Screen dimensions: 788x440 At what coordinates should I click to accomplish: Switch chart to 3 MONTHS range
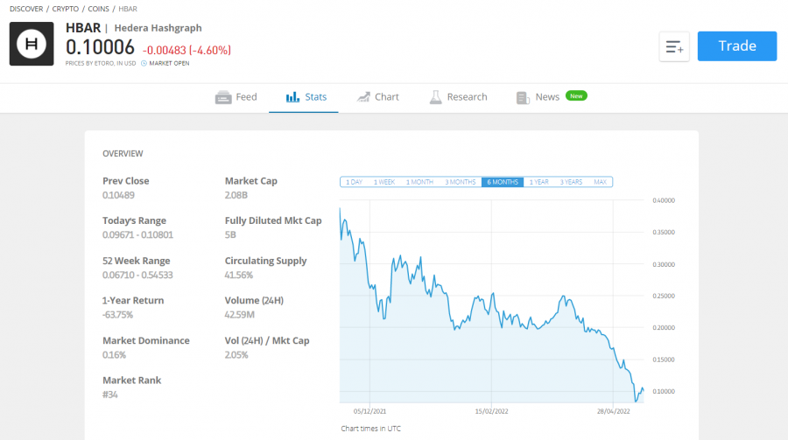(460, 182)
